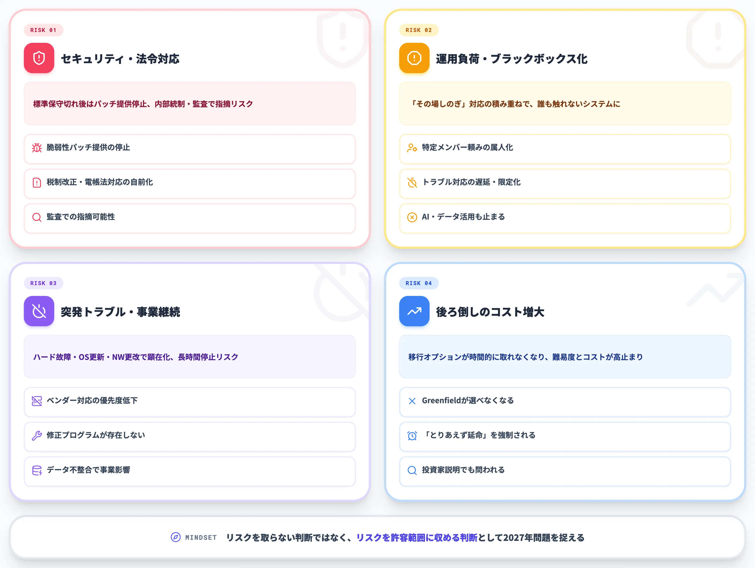Click the file warning icon beside 税制改正

[37, 182]
